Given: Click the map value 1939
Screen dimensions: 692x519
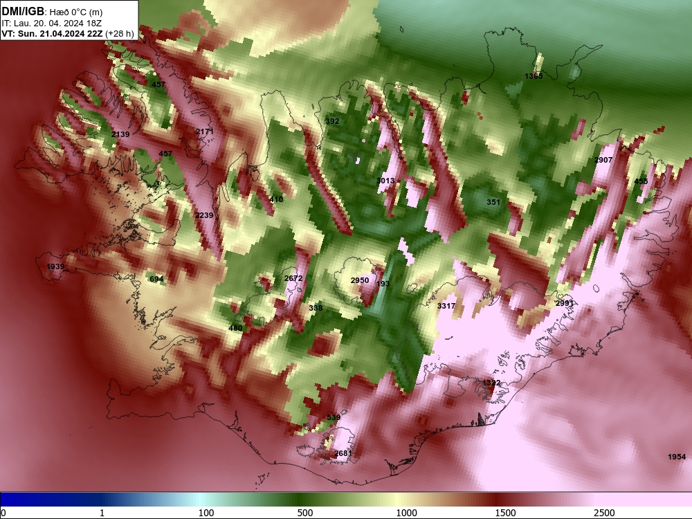Looking at the screenshot, I should [x=55, y=266].
